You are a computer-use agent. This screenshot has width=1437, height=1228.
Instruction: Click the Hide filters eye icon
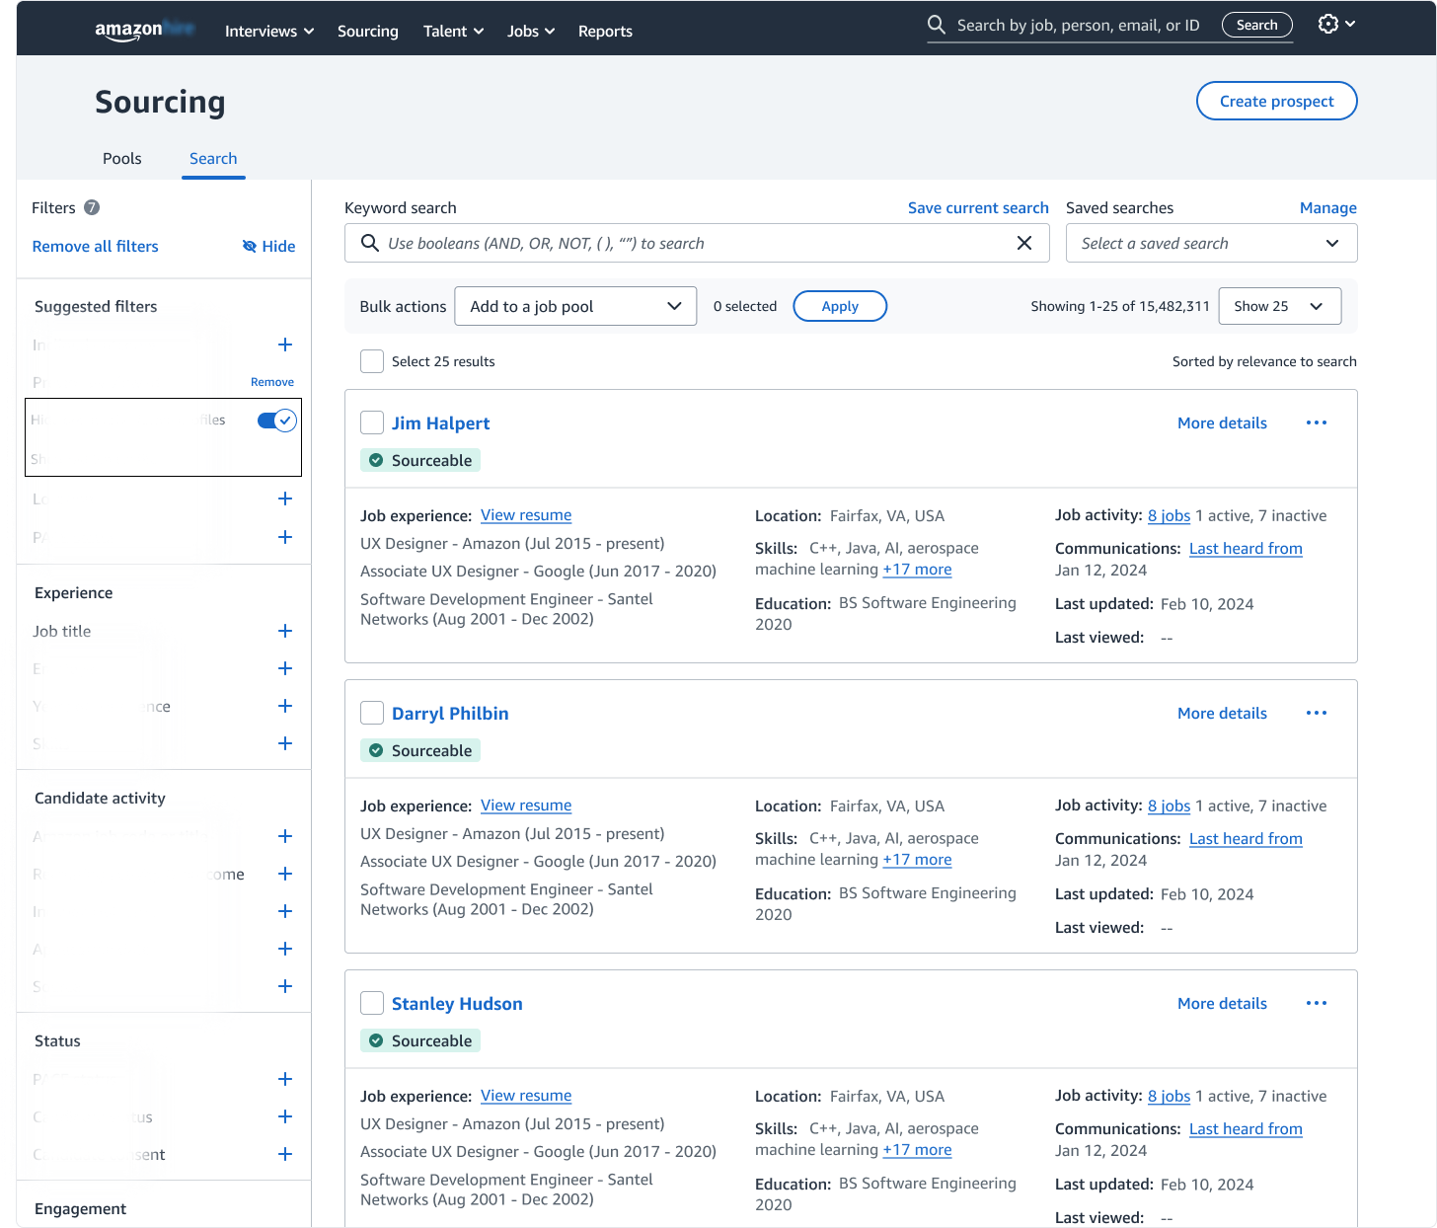[x=250, y=246]
